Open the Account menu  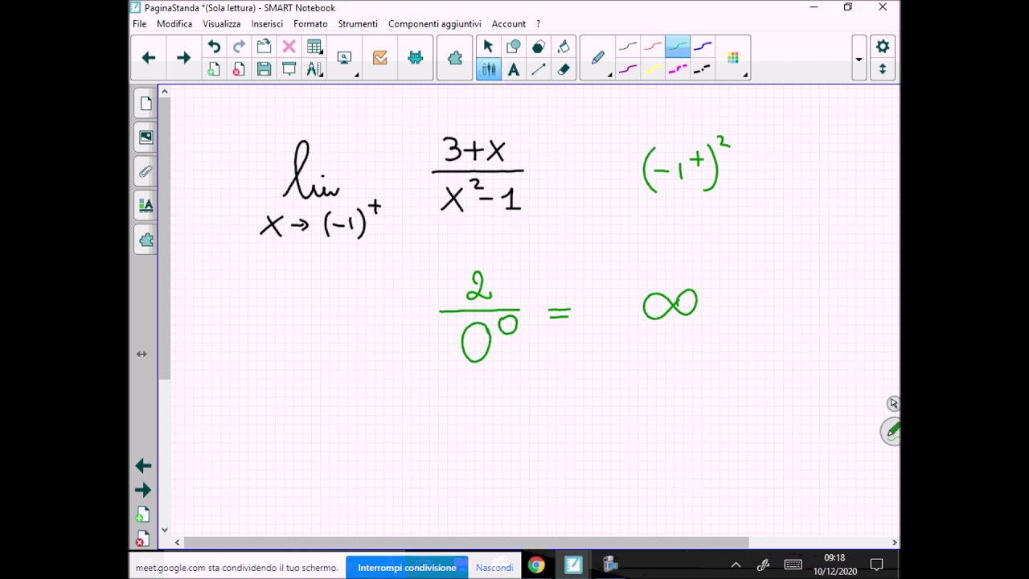(x=508, y=24)
